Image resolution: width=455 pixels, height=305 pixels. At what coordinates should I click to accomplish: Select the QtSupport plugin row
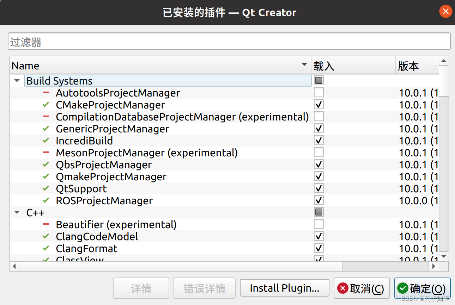coord(224,188)
